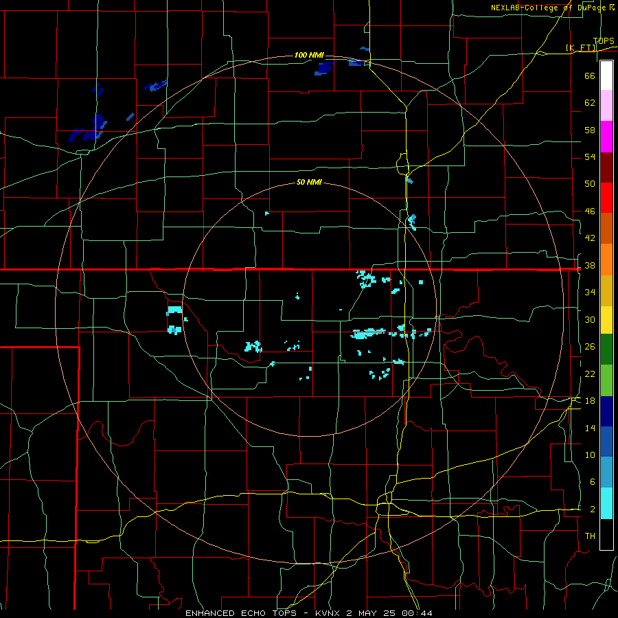
Task: Select the cyan legend swatch
Action: point(606,504)
